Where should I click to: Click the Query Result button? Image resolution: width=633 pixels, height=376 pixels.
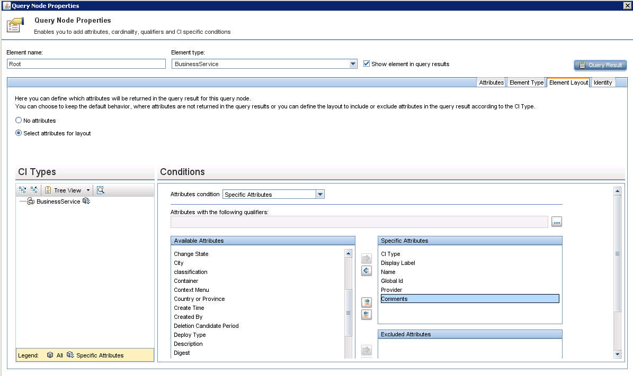point(600,65)
